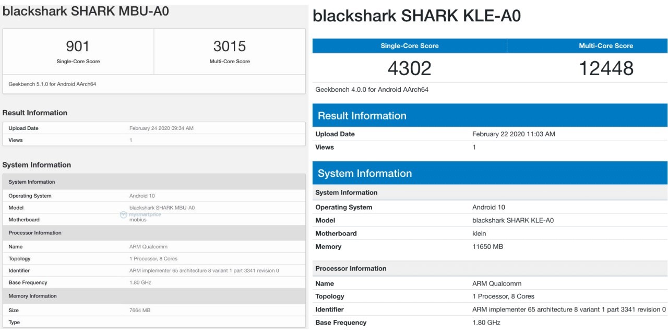Viewport: 668px width, 334px height.
Task: Click the blackshark SHARK KLE-A0 page title
Action: coord(416,16)
